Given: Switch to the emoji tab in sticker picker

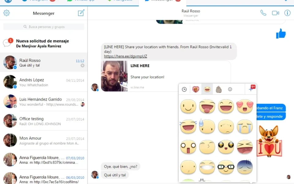Looking at the screenshot, I should coord(230,89).
